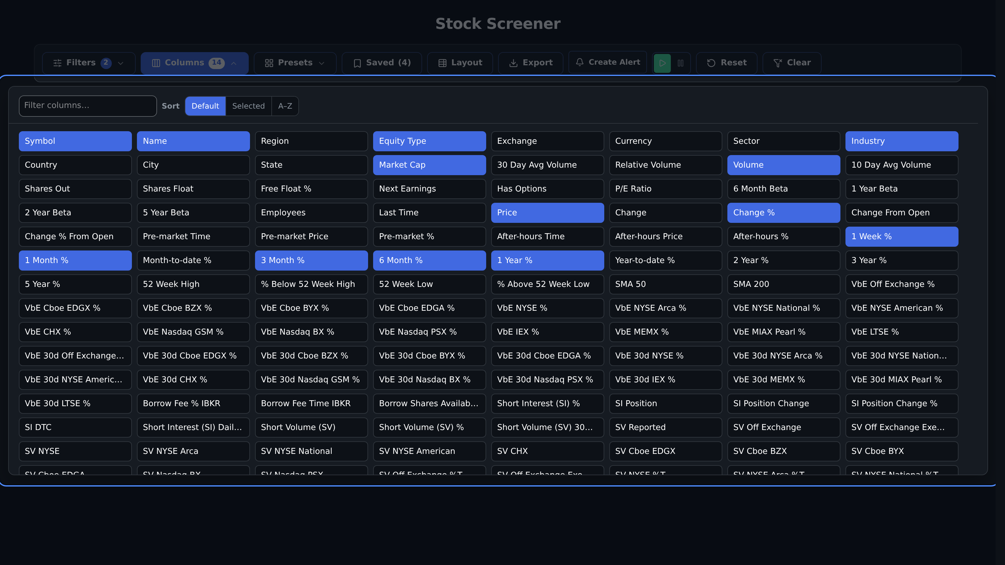The width and height of the screenshot is (1005, 565).
Task: Enable VbE 30d LTSE % column
Action: click(75, 404)
